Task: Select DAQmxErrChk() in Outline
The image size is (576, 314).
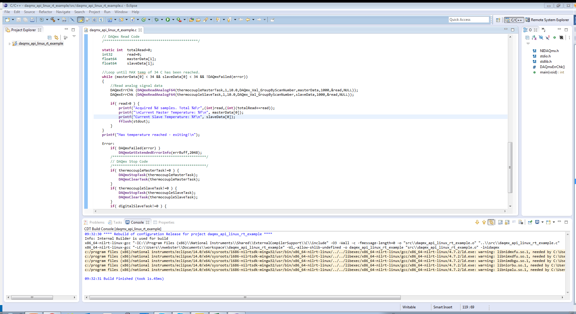Action: click(549, 67)
